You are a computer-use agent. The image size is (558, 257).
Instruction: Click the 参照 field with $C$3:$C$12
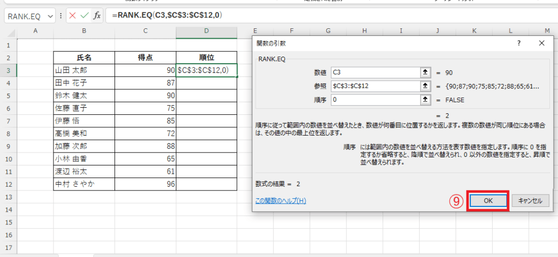pyautogui.click(x=375, y=87)
